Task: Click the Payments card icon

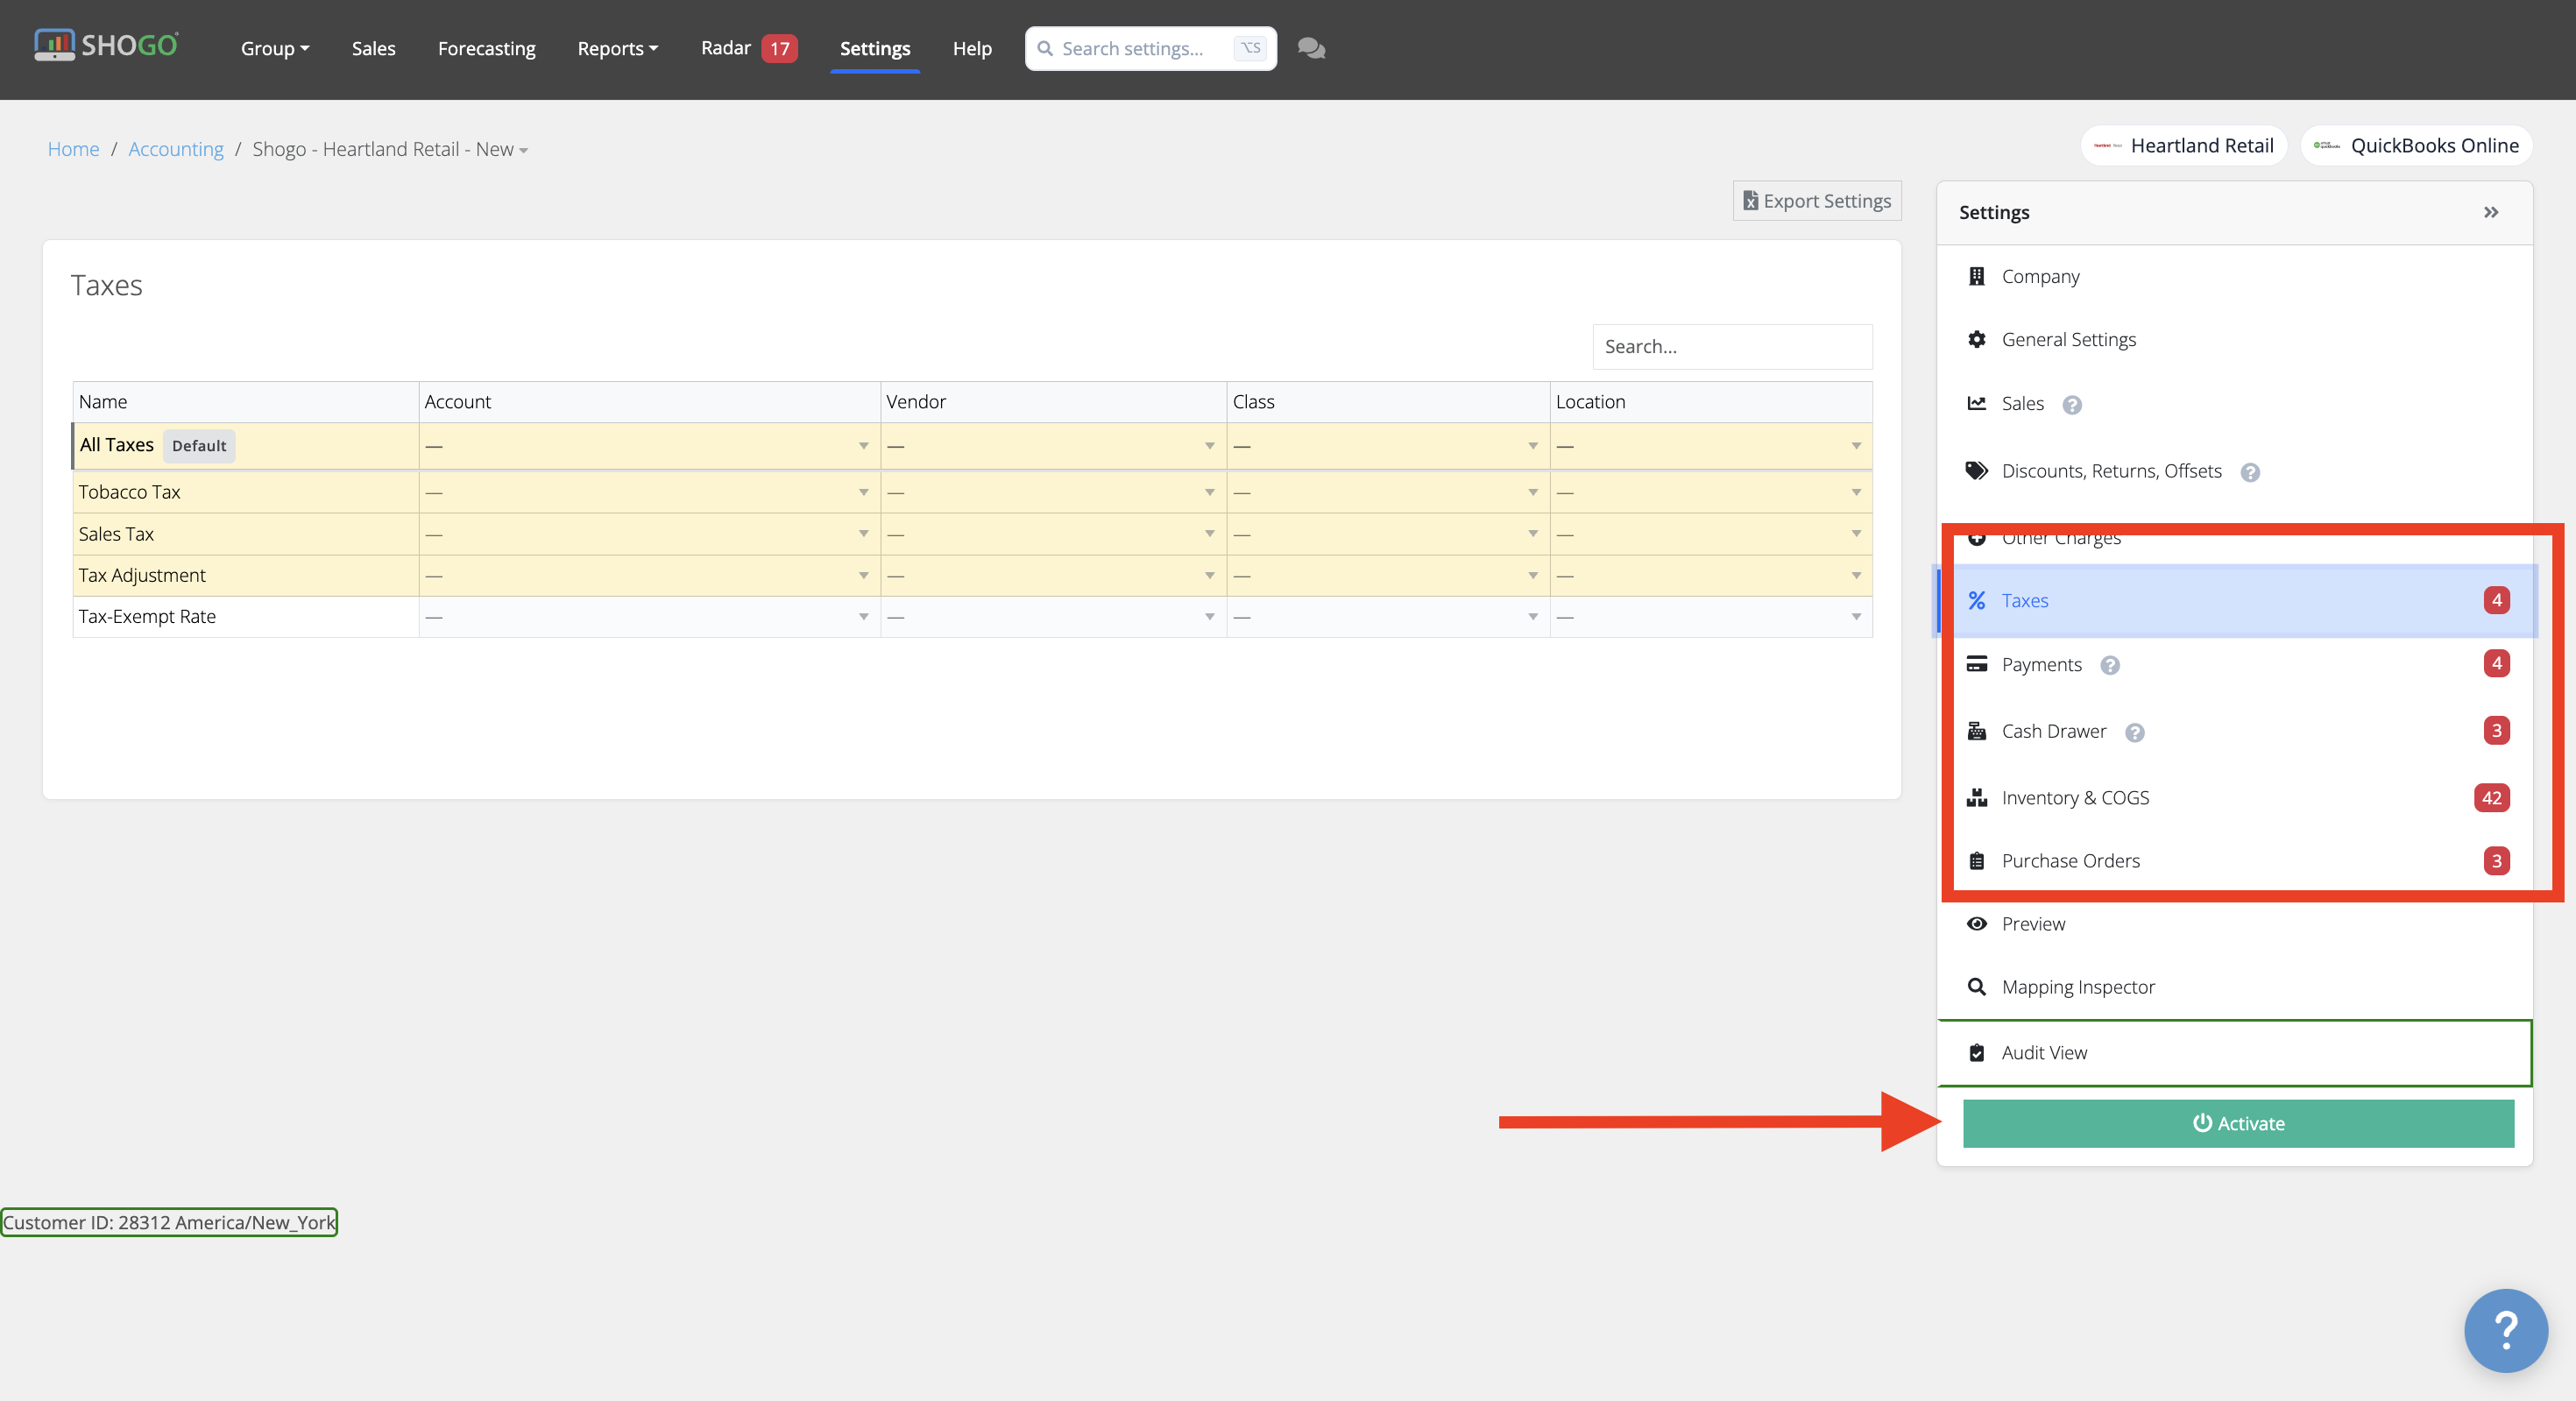Action: point(1976,664)
